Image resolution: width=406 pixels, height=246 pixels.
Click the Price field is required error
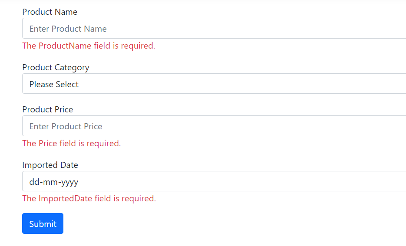(72, 144)
